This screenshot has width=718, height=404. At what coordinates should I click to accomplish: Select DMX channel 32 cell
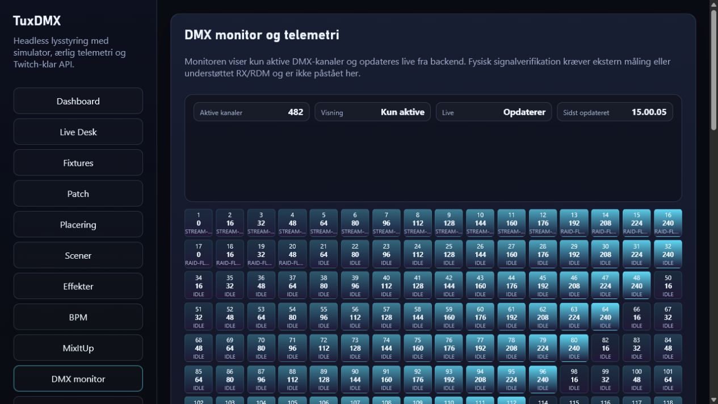[x=668, y=254]
